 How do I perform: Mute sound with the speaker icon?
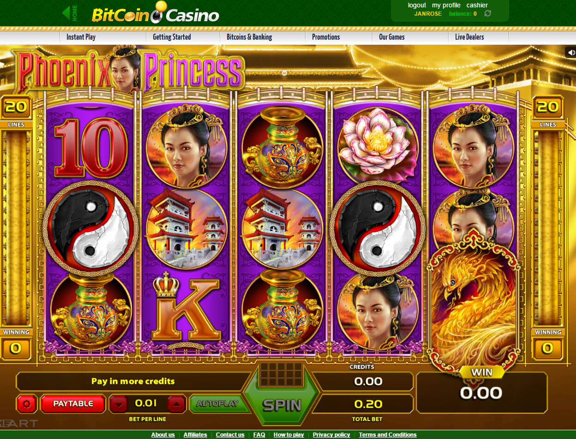[x=570, y=52]
